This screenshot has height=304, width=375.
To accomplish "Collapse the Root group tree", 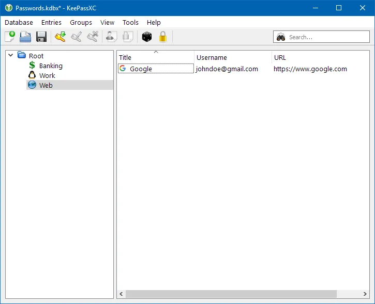I will coord(11,56).
